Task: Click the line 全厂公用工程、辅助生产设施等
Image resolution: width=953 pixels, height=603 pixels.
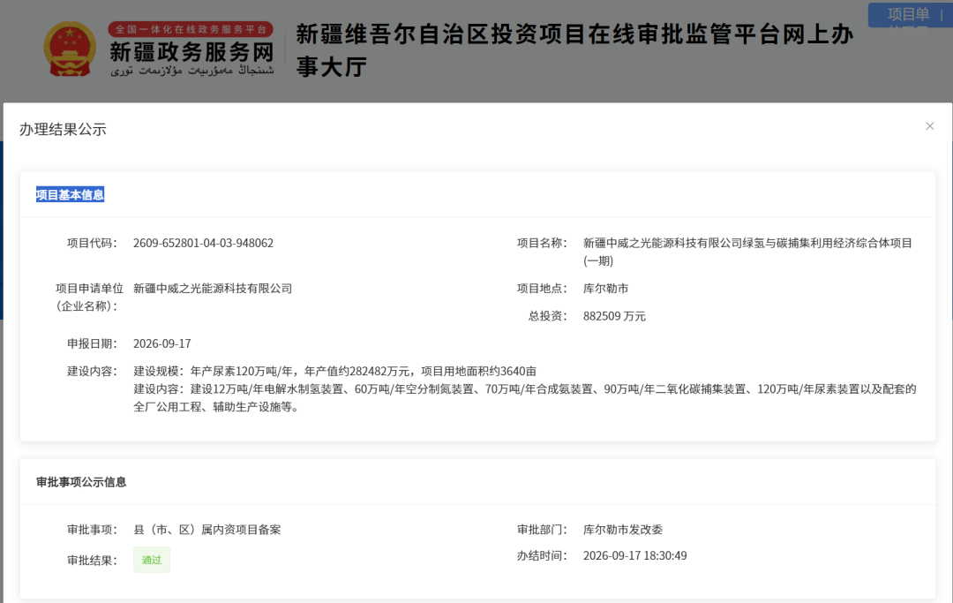Action: (x=216, y=407)
